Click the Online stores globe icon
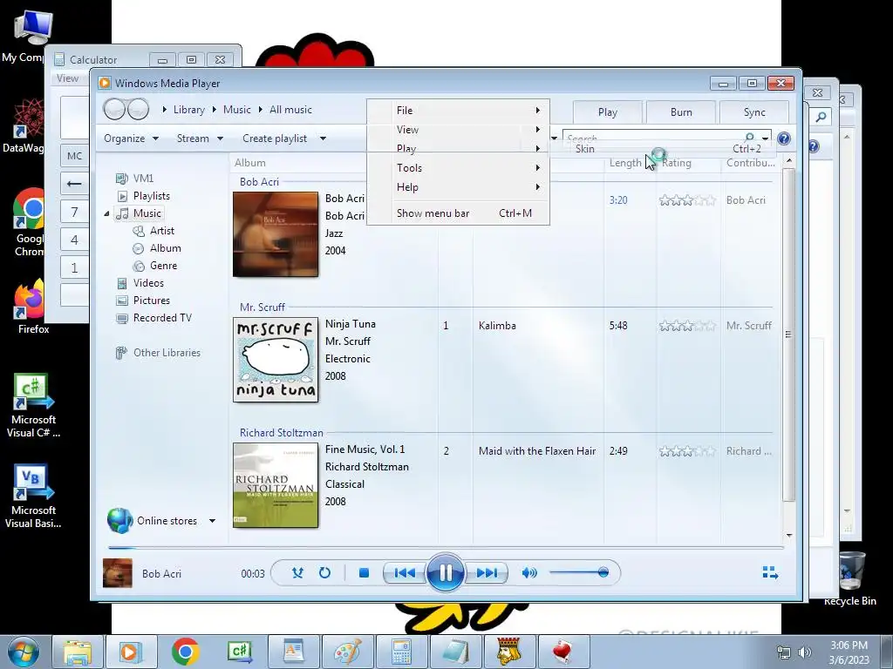This screenshot has height=669, width=893. (x=119, y=521)
